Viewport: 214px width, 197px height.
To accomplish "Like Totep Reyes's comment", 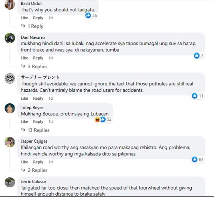I will (x=24, y=122).
